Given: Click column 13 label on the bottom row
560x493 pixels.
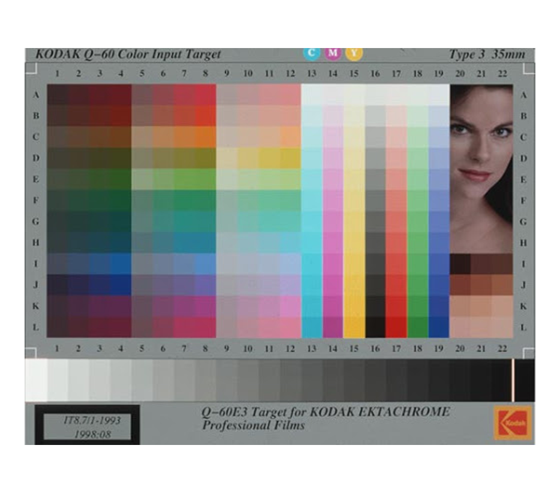Looking at the screenshot, I should (x=311, y=347).
